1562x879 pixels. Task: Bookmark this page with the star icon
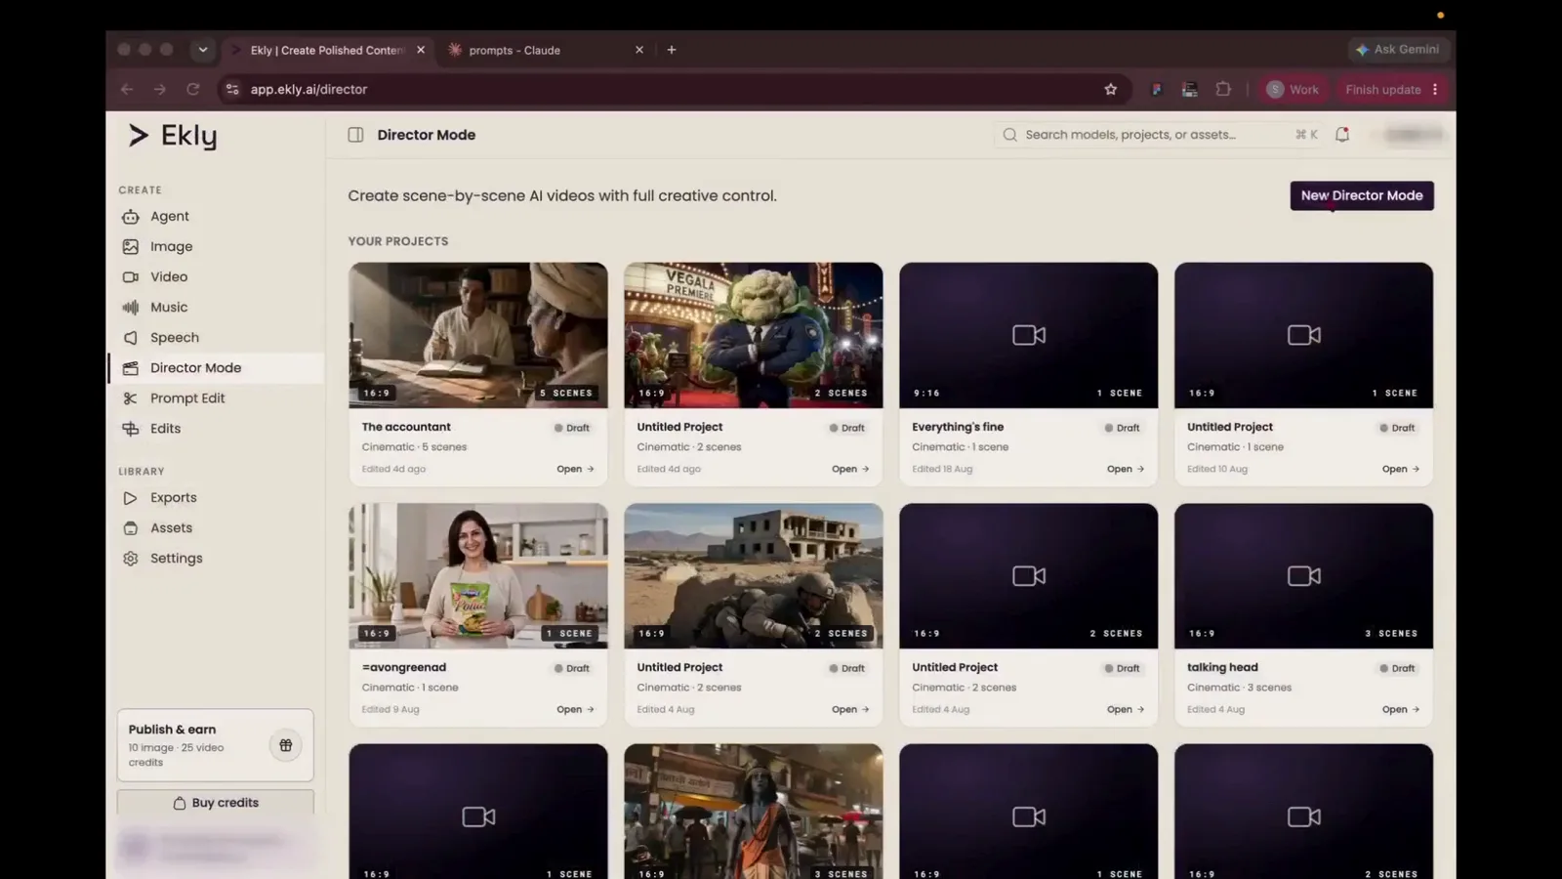1110,89
